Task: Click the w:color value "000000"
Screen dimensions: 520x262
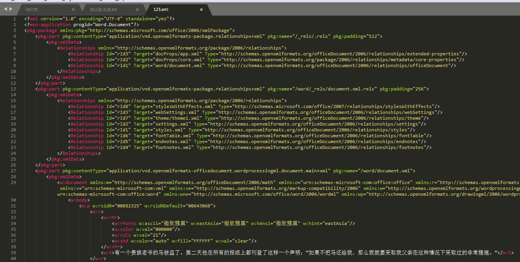Action: 164,229
